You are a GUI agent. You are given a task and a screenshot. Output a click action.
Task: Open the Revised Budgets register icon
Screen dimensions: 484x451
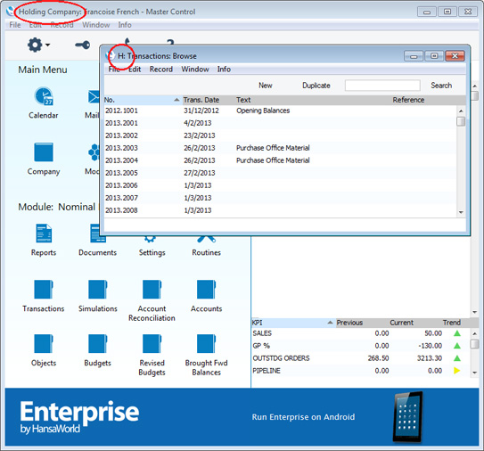coord(152,343)
